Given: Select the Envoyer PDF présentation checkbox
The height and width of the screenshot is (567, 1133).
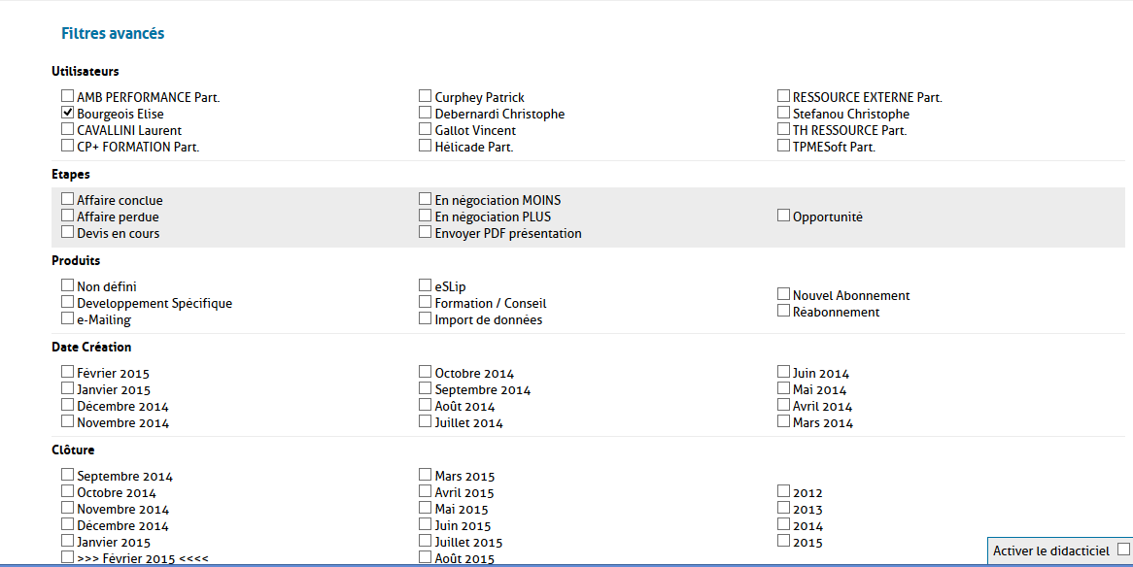Looking at the screenshot, I should [426, 232].
